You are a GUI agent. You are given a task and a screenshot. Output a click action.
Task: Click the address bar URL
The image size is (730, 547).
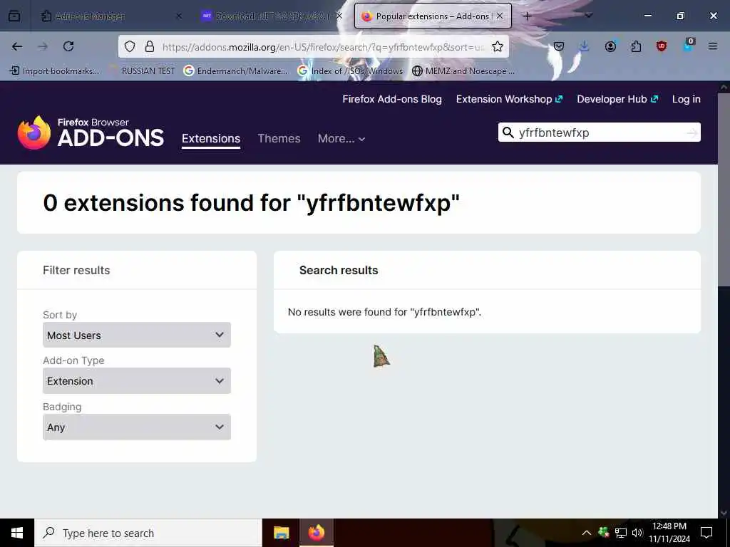tap(323, 47)
